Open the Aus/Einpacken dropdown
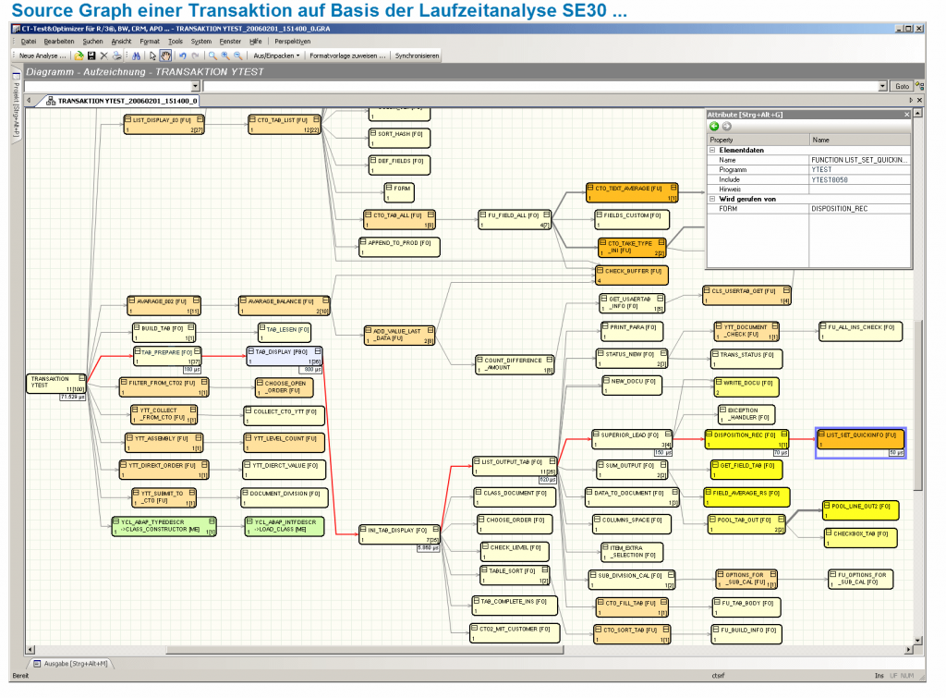 [x=277, y=55]
